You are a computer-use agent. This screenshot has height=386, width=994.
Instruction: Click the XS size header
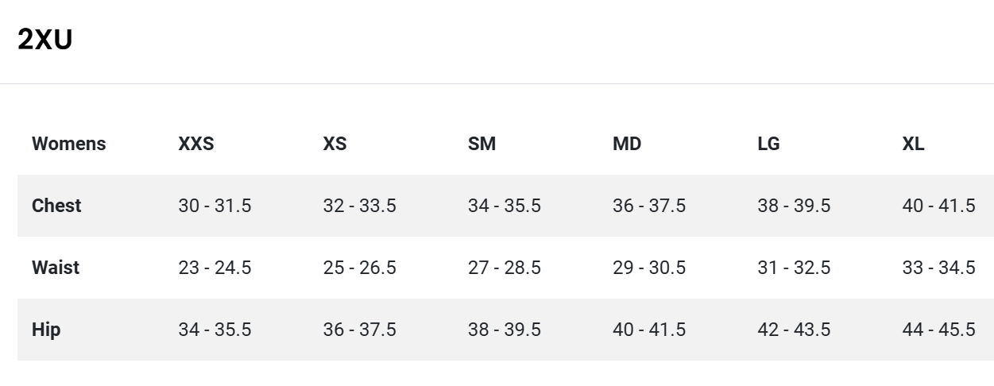[335, 144]
